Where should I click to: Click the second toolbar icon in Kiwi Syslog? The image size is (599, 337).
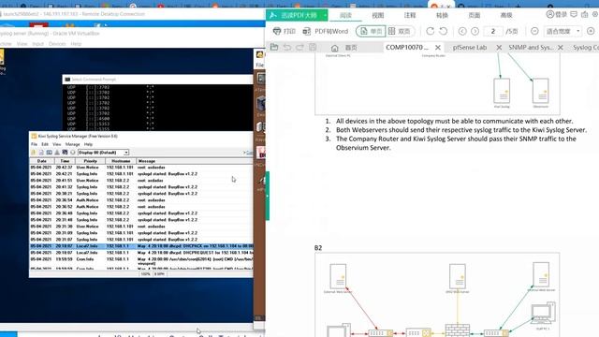41,153
